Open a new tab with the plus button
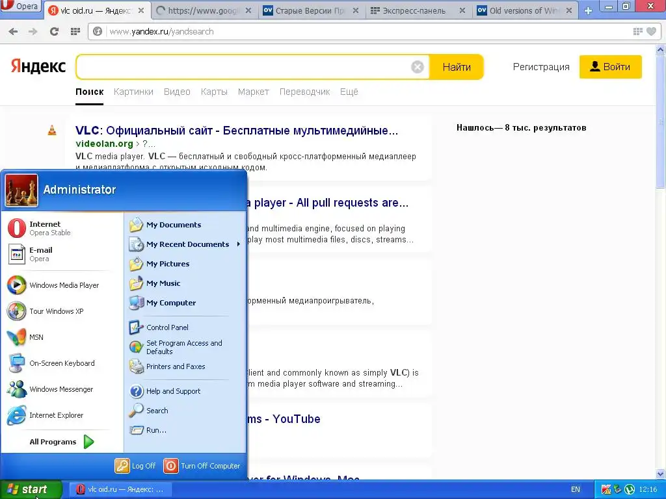 (x=588, y=10)
